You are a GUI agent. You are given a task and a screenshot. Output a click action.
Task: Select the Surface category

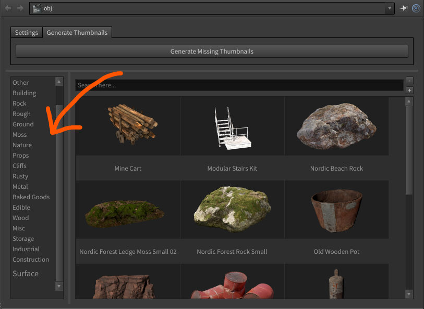point(26,274)
